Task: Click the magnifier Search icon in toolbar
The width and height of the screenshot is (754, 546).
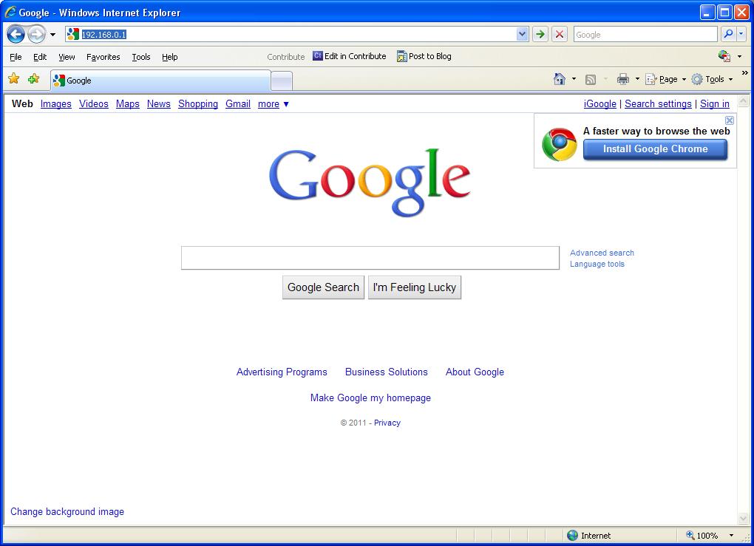Action: click(729, 34)
